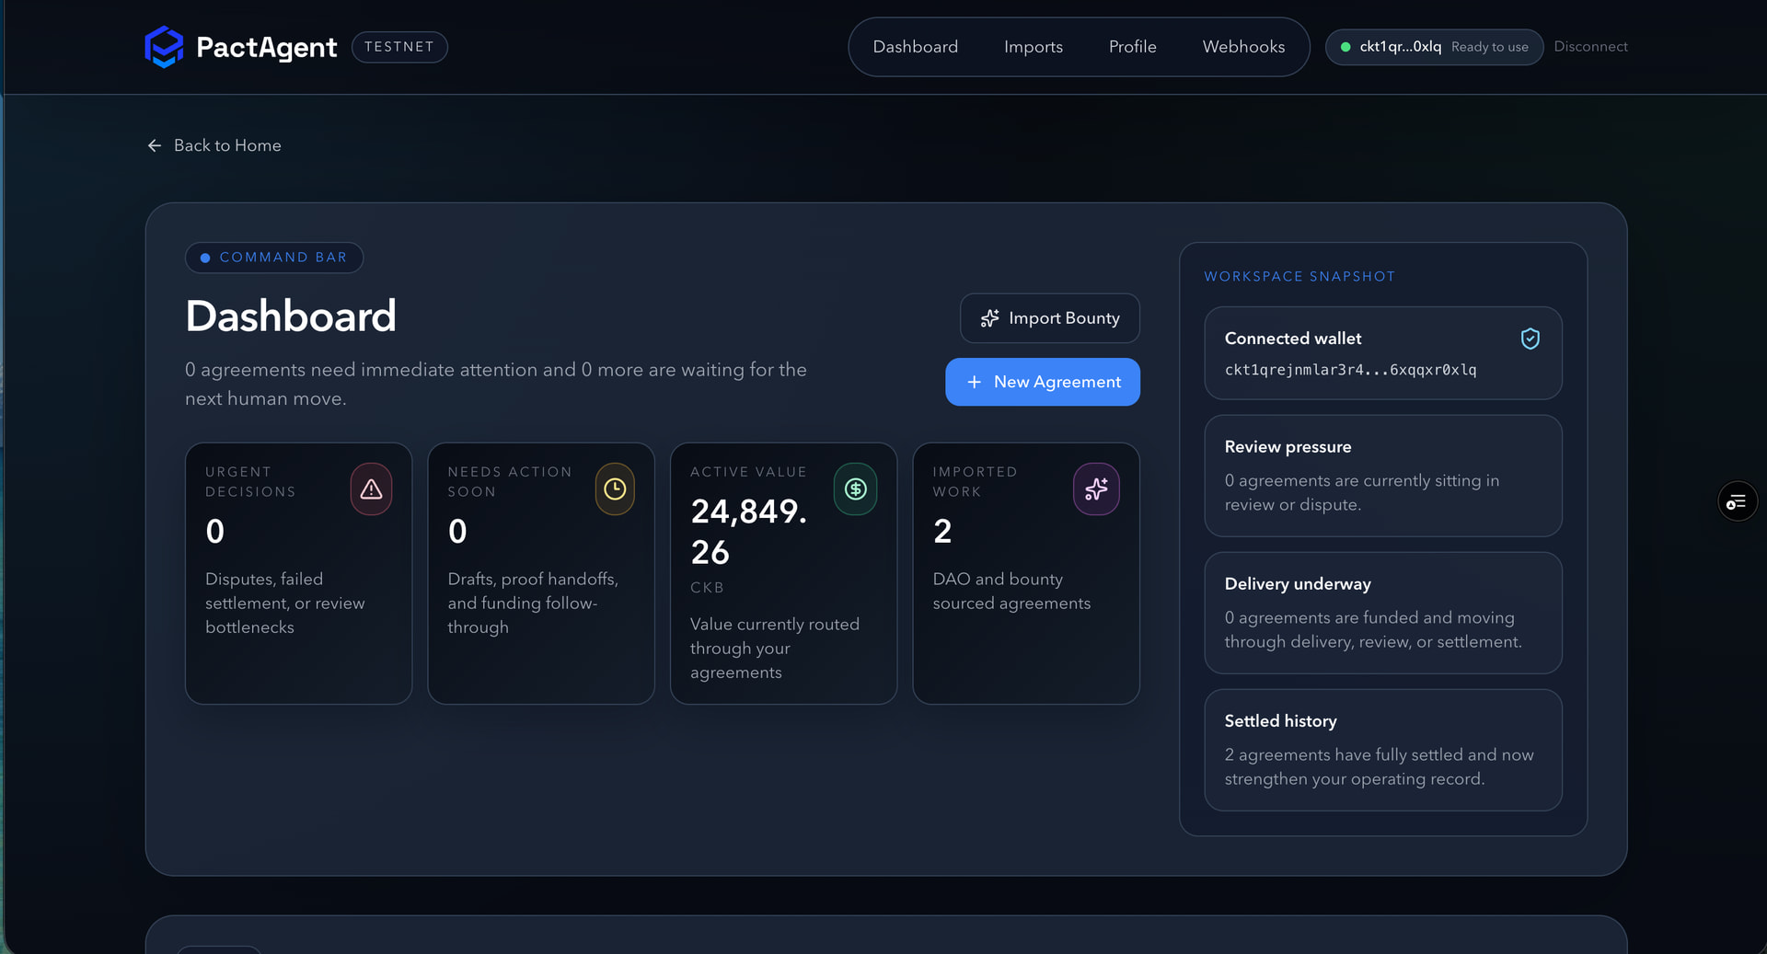Go to the Imports nav item
1767x954 pixels.
1034,47
